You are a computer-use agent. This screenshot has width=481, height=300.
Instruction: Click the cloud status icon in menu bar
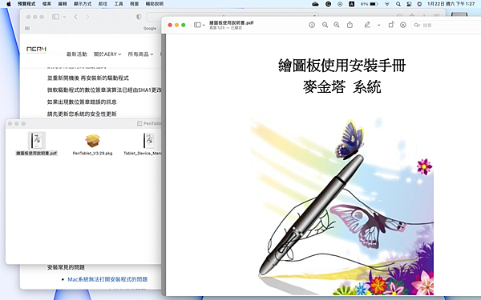coord(315,4)
